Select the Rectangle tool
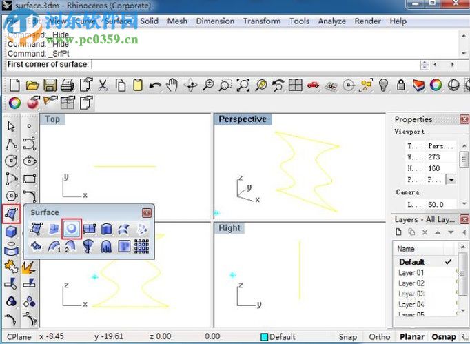Screen dimensions: 470x344 (x=30, y=179)
